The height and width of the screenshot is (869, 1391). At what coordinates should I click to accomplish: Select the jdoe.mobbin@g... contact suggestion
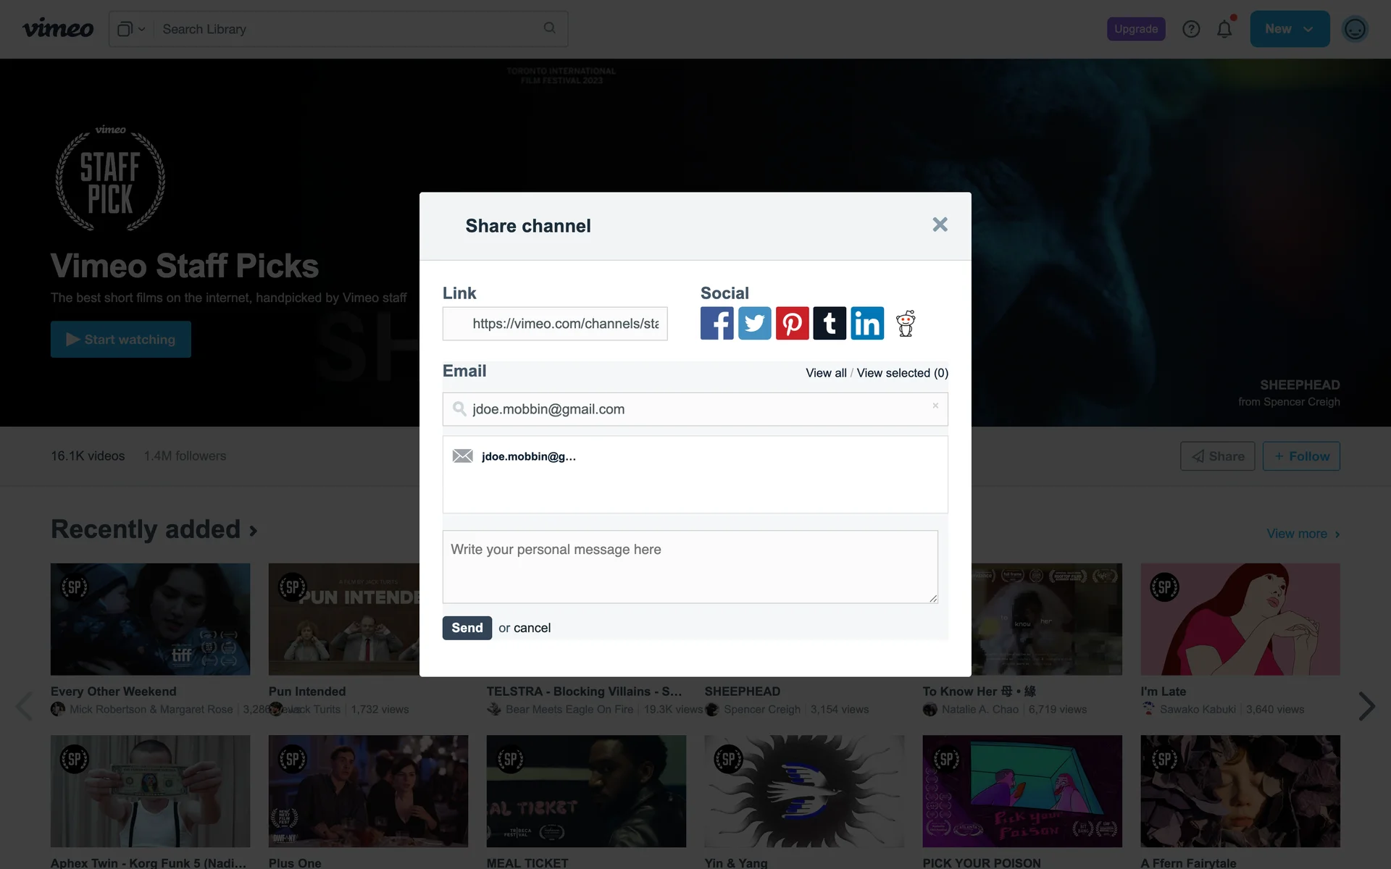point(528,456)
